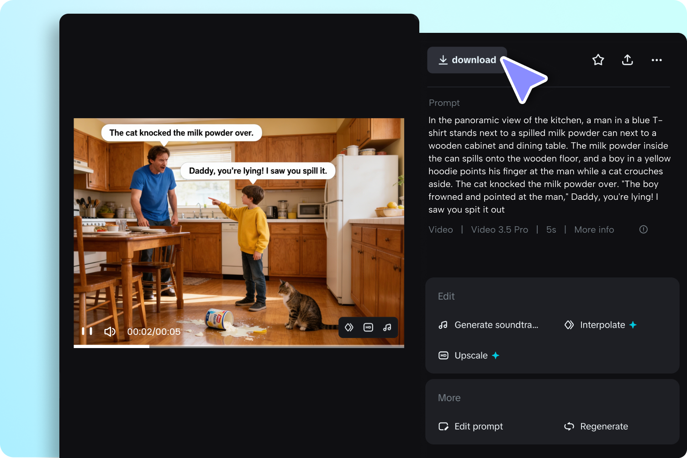Click Edit prompt in the More panel

478,427
